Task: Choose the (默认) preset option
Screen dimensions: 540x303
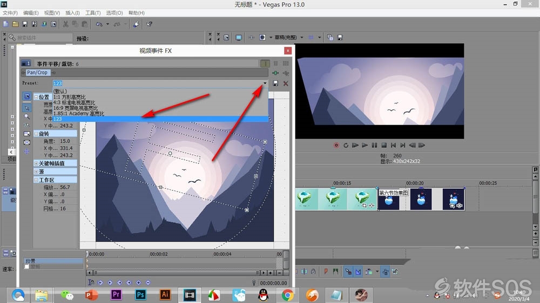Action: (160, 91)
